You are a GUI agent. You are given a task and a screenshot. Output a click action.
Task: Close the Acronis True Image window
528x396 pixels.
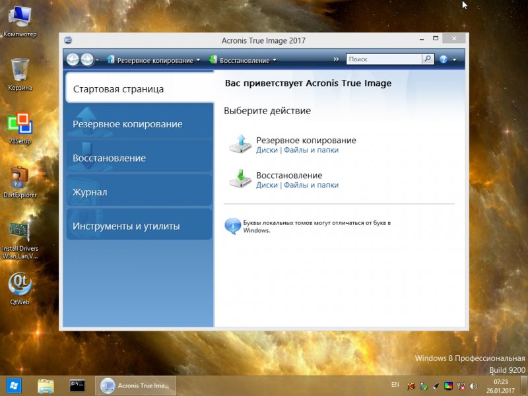pyautogui.click(x=454, y=38)
